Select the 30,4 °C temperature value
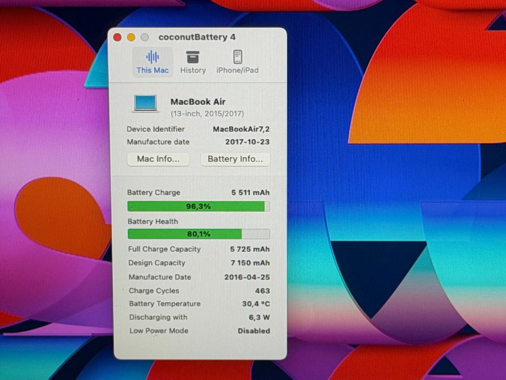 256,304
